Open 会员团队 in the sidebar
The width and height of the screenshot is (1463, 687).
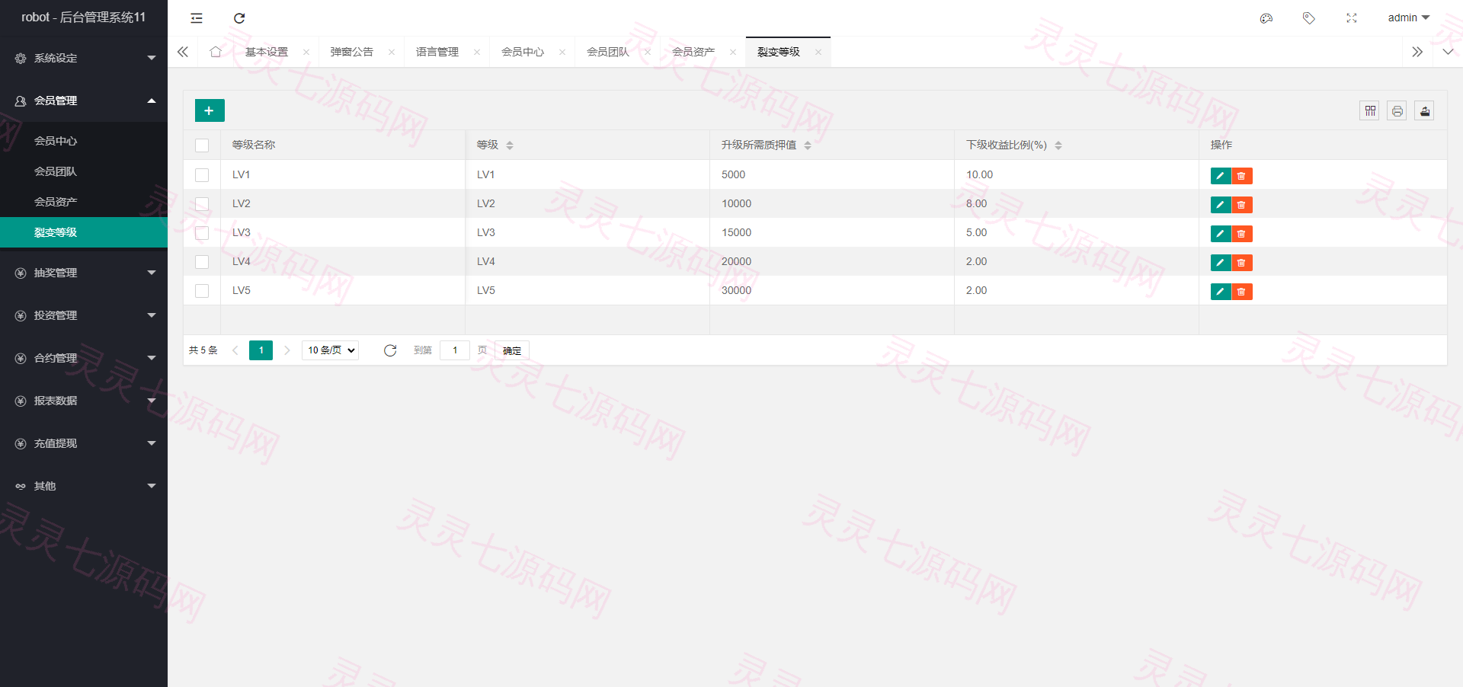tap(84, 171)
